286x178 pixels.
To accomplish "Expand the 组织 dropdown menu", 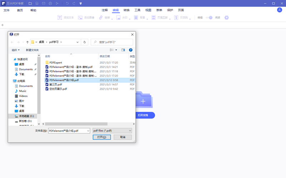I will coord(16,50).
